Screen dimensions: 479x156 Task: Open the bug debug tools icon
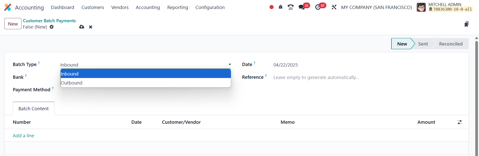[x=281, y=7]
